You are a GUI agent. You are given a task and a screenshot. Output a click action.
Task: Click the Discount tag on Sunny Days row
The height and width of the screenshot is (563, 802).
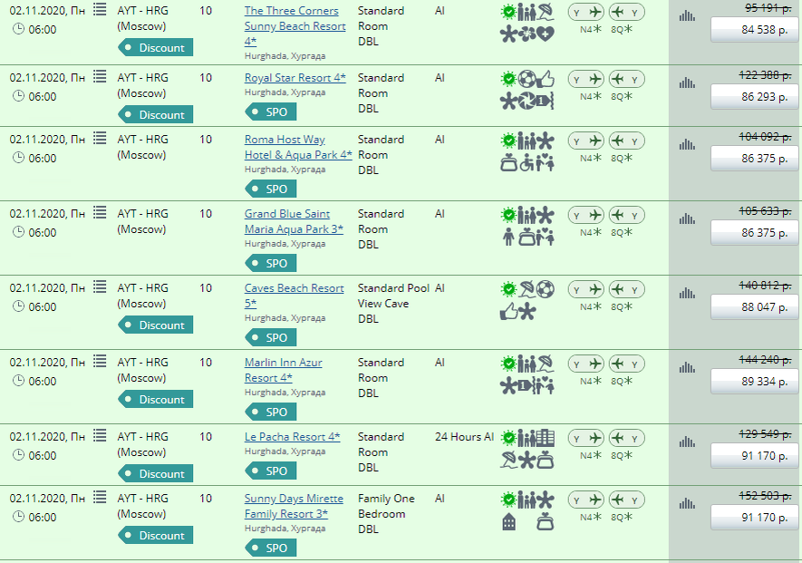156,536
